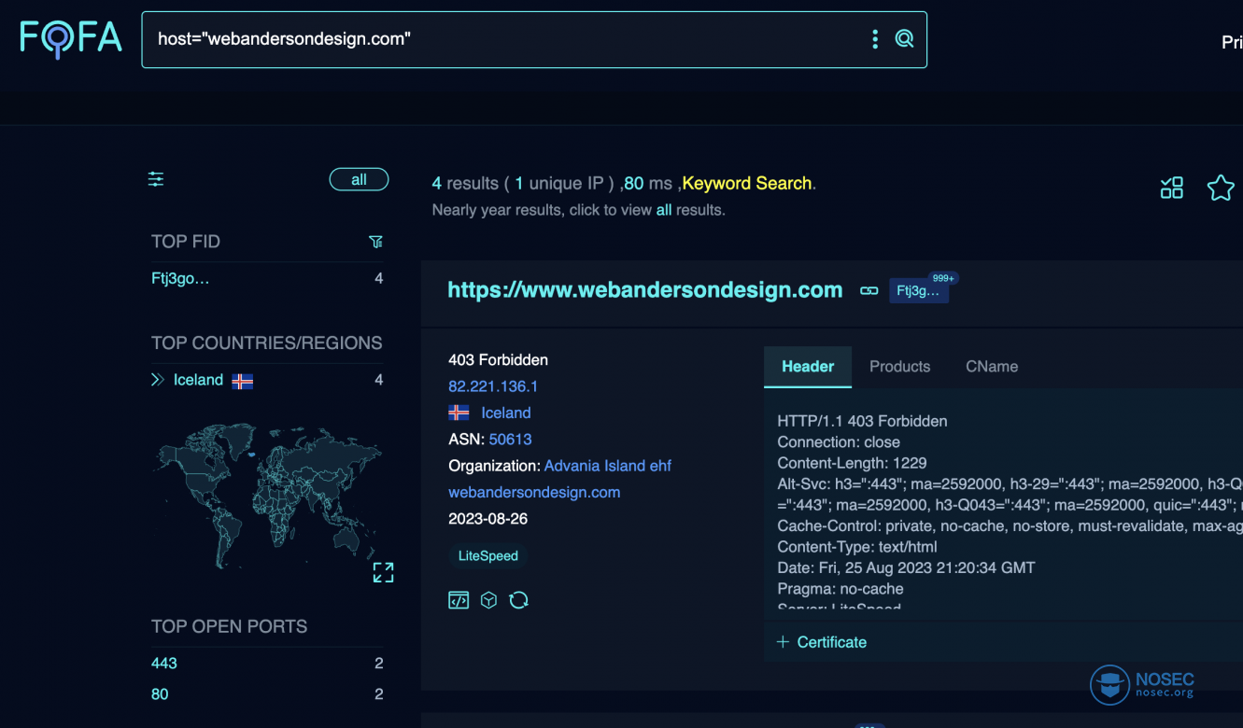Click the LiteSpeed product tag
1243x728 pixels.
pos(488,556)
